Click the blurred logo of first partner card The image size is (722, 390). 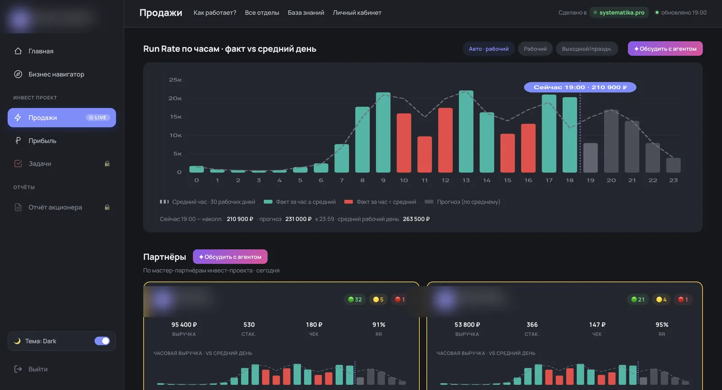coord(162,299)
